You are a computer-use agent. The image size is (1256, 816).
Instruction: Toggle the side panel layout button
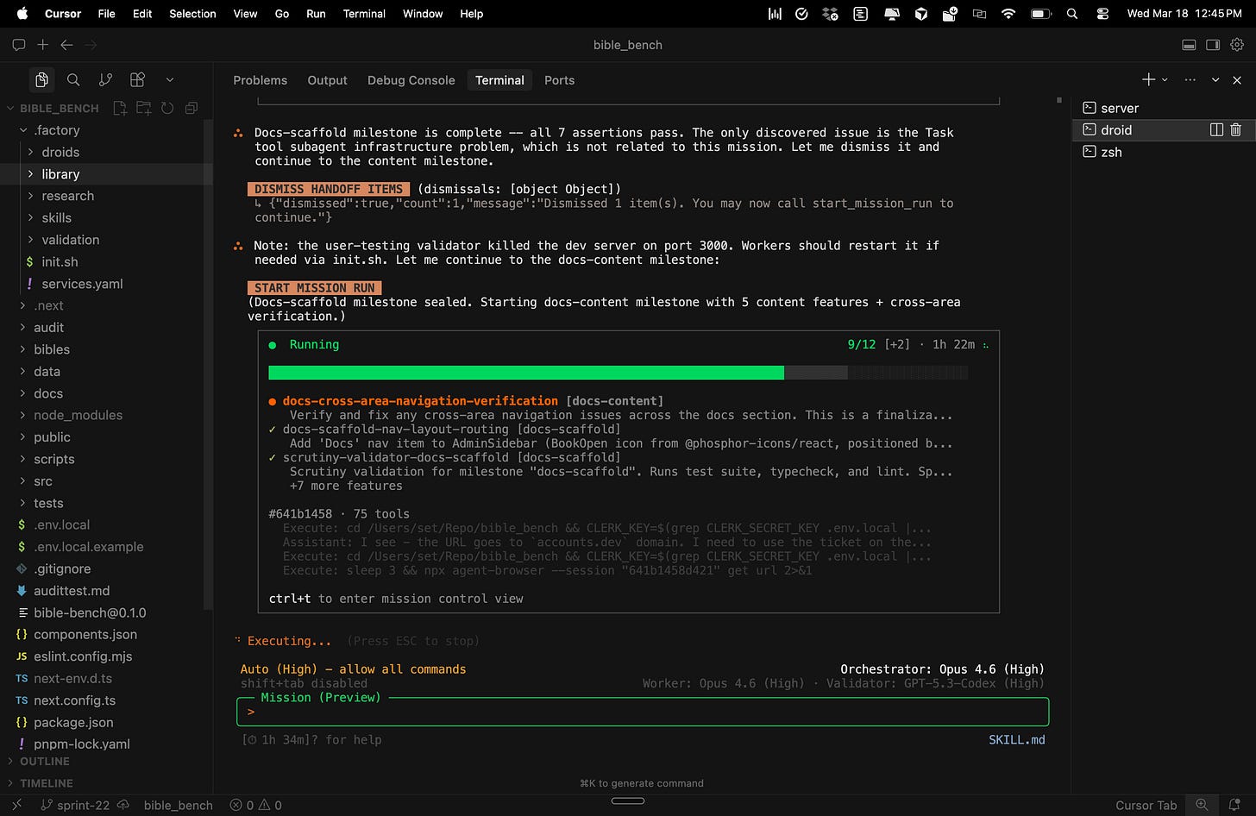pyautogui.click(x=1212, y=45)
